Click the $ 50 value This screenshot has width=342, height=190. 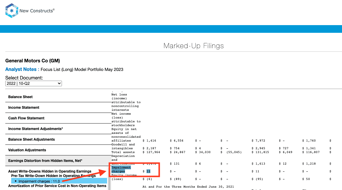306,179
